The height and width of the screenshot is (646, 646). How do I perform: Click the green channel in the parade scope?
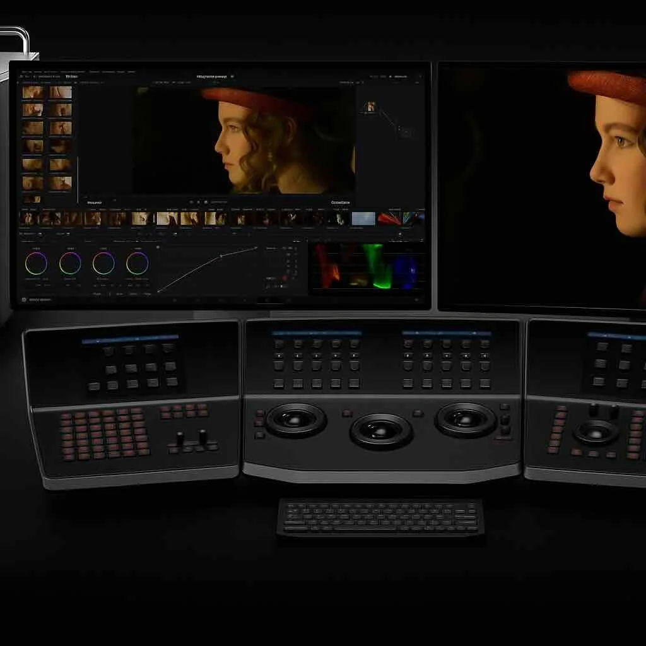point(376,266)
